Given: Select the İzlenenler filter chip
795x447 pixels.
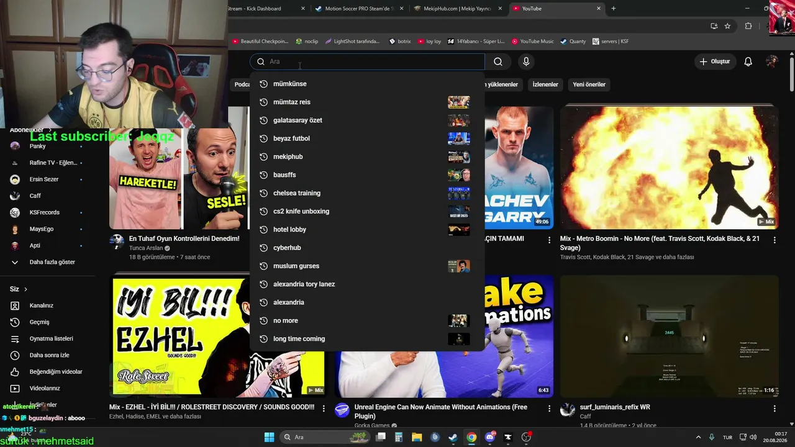Looking at the screenshot, I should pos(545,84).
